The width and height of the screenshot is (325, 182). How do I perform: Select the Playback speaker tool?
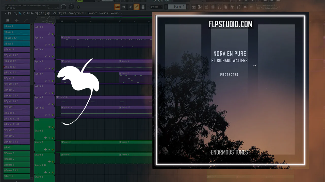48,13
